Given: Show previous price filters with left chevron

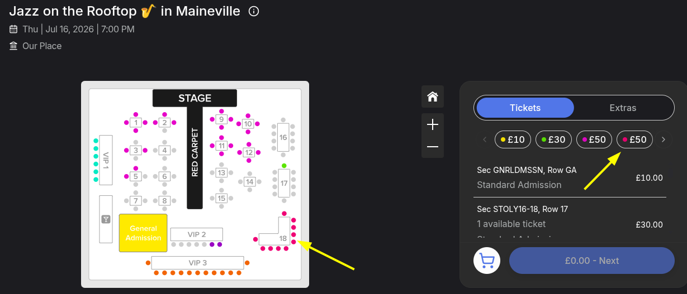Looking at the screenshot, I should pyautogui.click(x=485, y=139).
